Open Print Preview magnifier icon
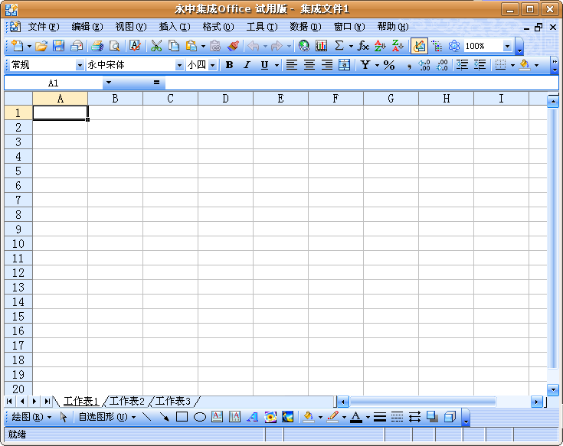The width and height of the screenshot is (563, 446). coord(114,46)
